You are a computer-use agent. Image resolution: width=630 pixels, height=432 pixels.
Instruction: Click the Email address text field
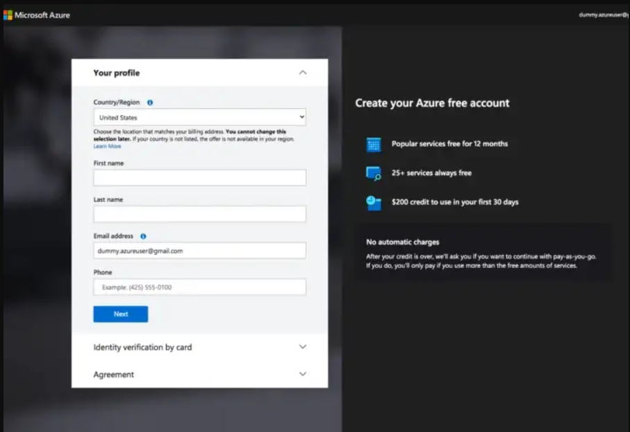tap(199, 251)
